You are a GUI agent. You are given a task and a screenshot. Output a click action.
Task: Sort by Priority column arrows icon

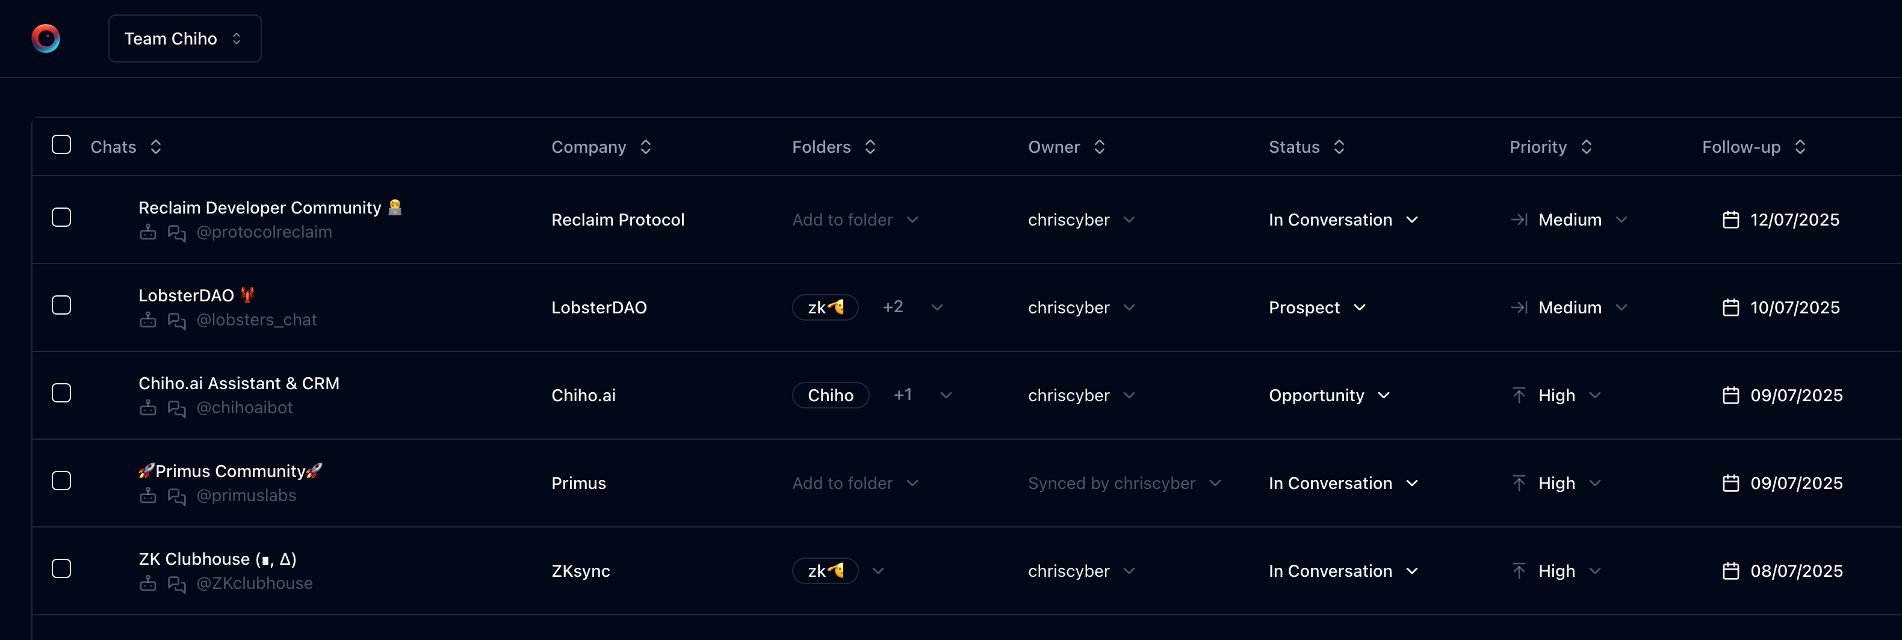tap(1586, 147)
